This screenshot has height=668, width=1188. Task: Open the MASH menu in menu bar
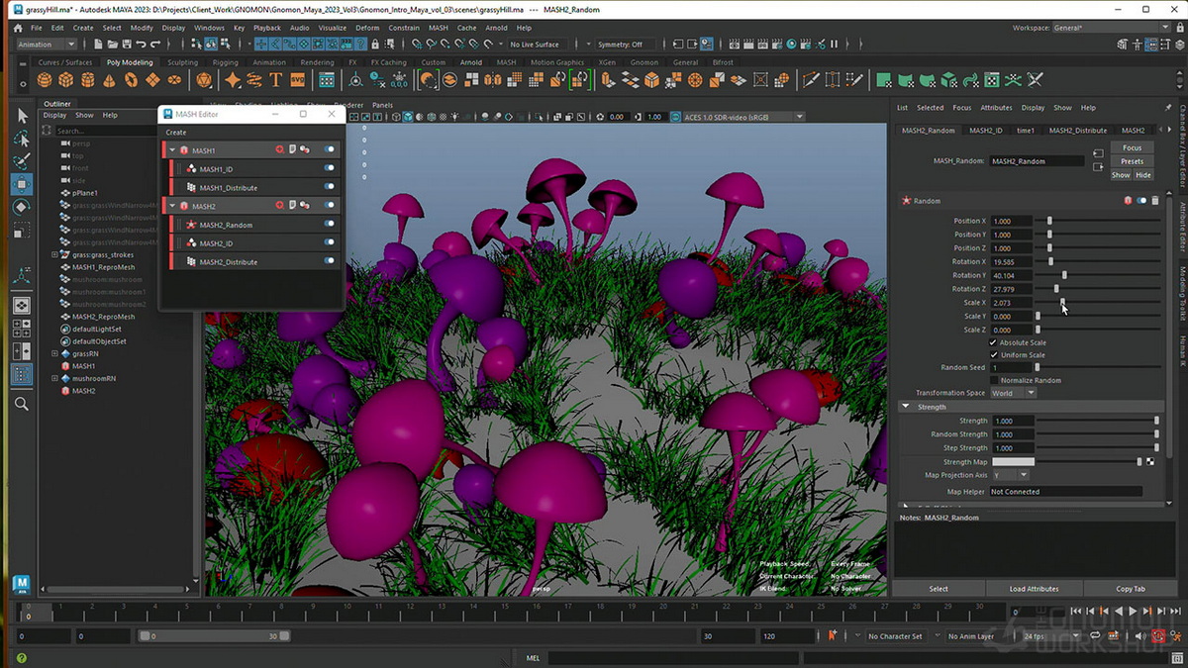[x=438, y=28]
